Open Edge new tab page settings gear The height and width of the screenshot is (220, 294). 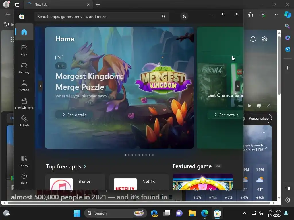264,39
